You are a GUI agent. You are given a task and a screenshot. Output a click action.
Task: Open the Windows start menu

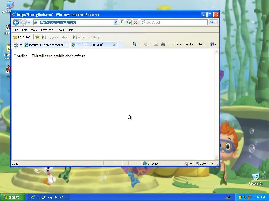coord(13,197)
